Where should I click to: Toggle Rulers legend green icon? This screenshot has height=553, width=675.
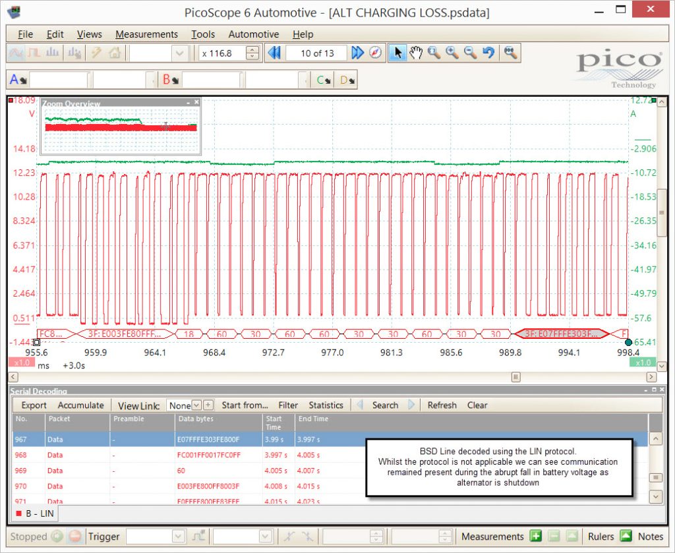coord(626,537)
